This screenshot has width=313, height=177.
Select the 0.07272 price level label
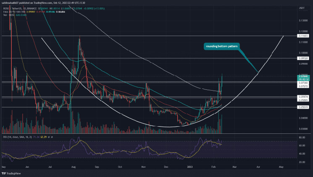(x=303, y=86)
